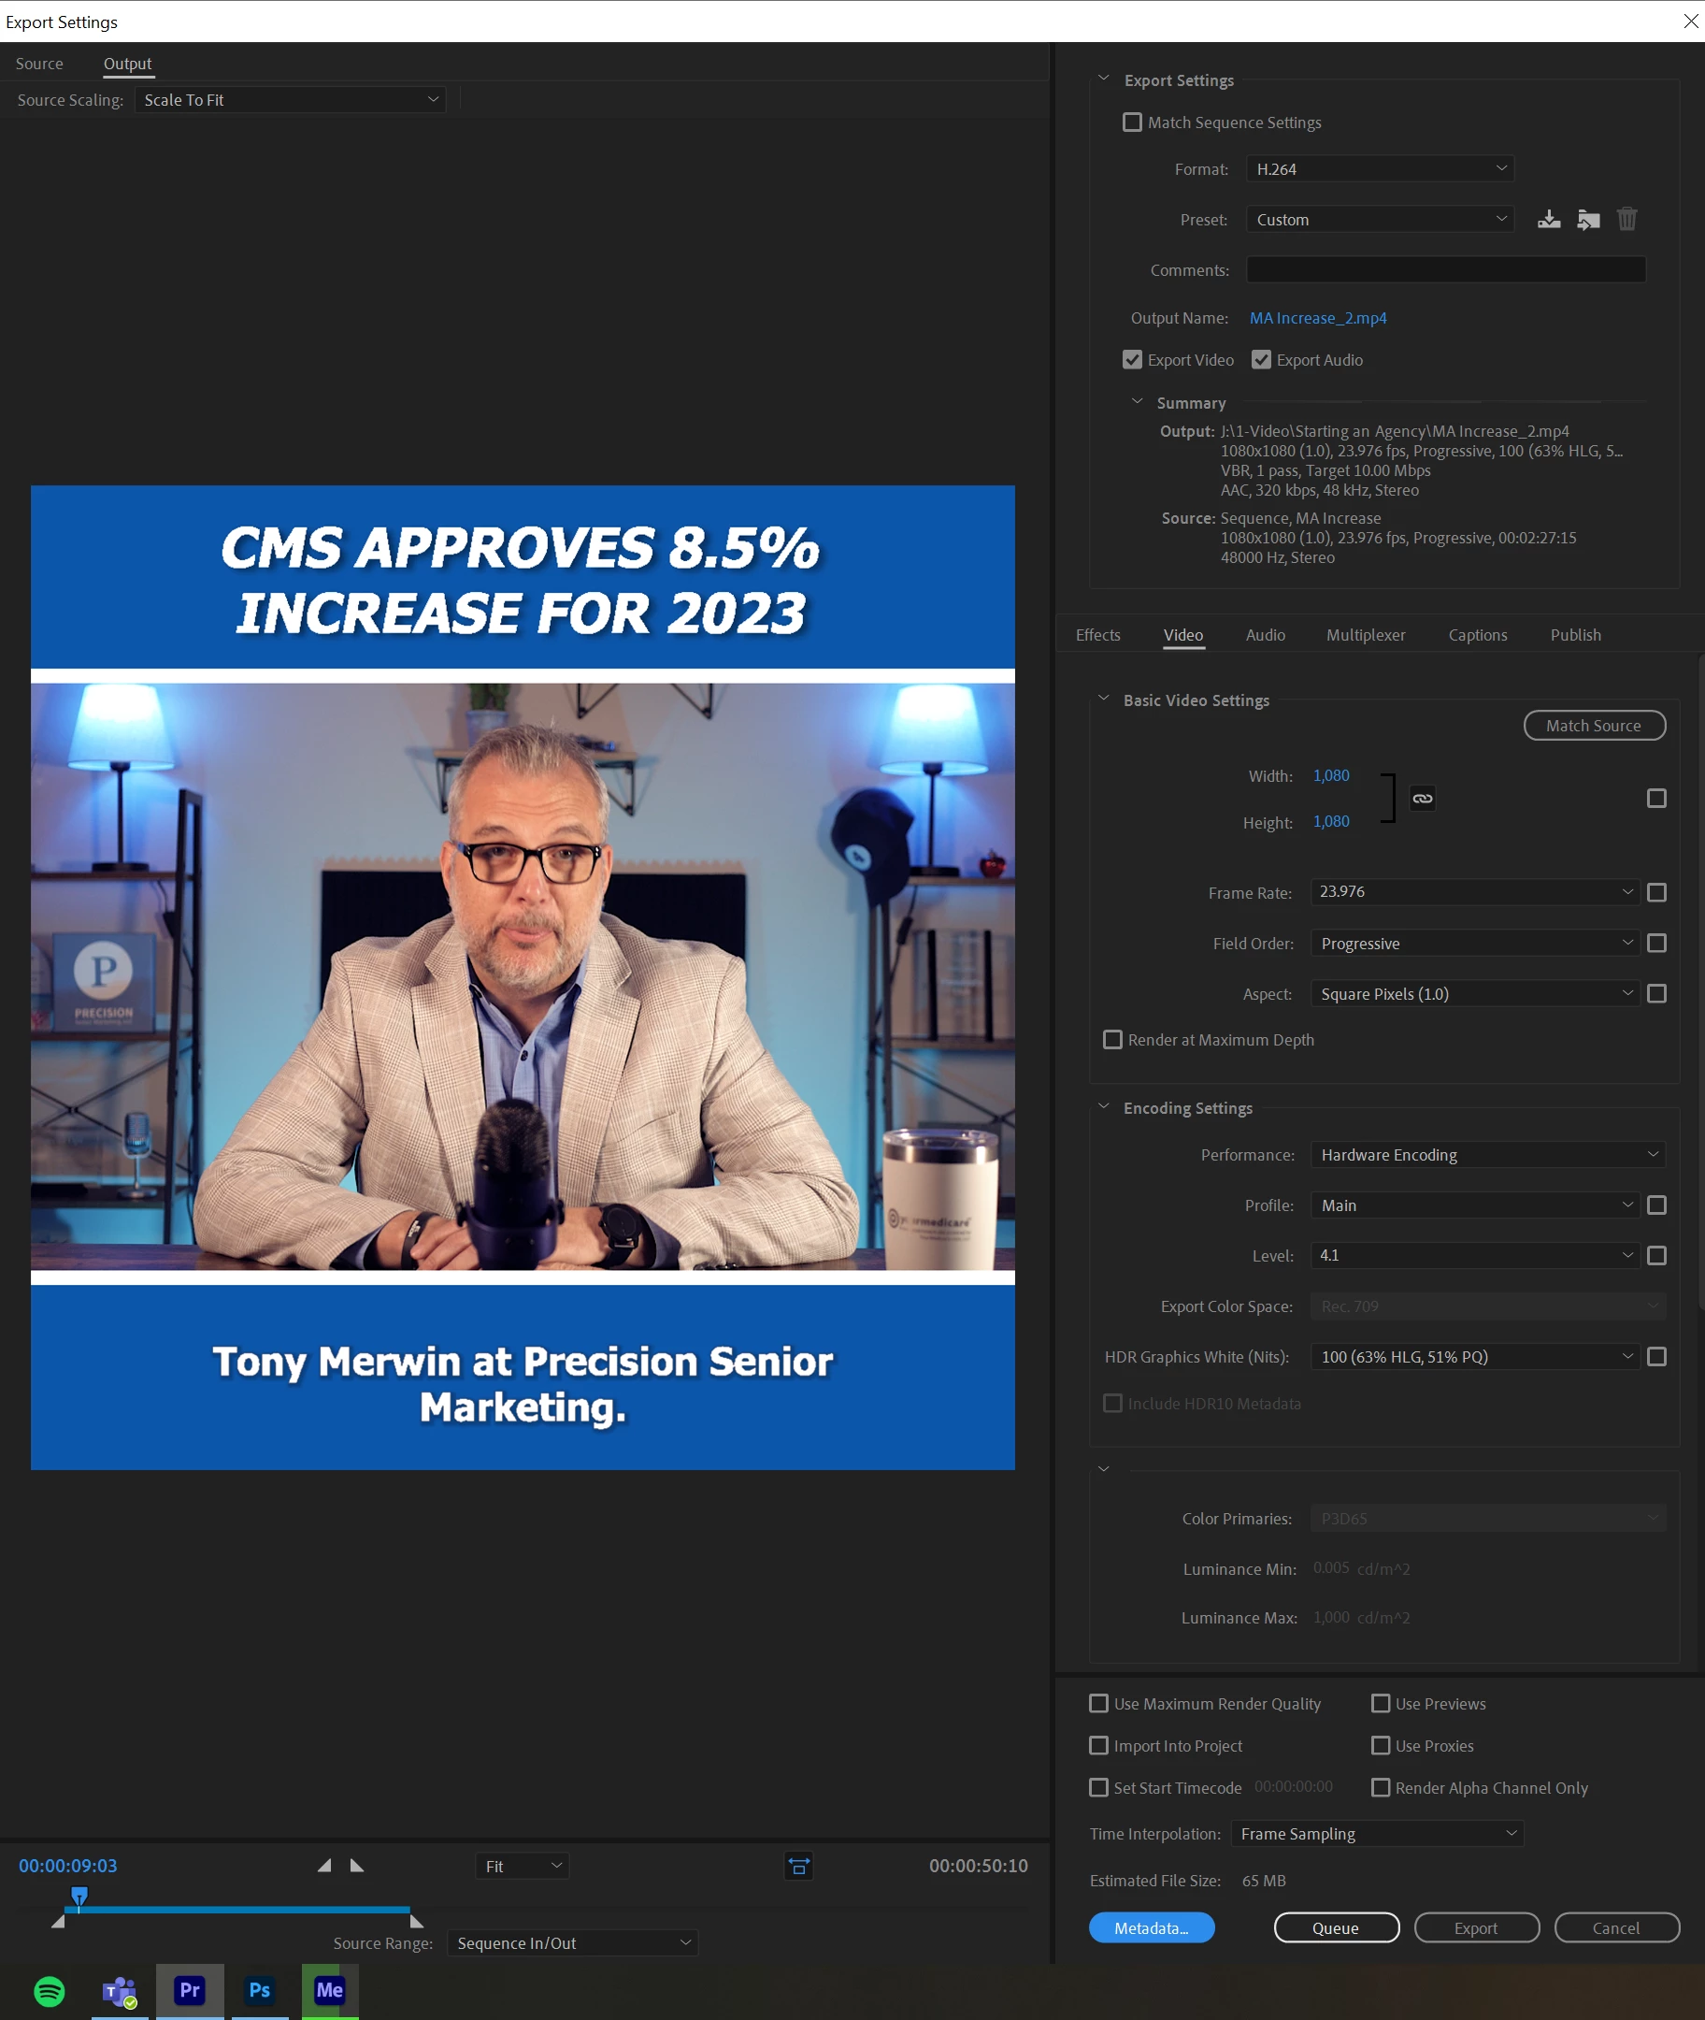Toggle match source checkbox for HDR Graphics White

click(x=1656, y=1357)
